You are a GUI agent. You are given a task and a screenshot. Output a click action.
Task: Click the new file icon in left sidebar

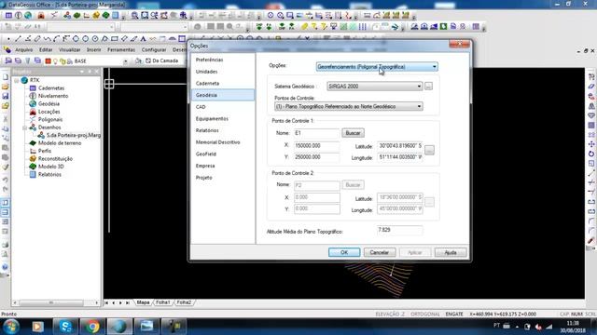6,77
